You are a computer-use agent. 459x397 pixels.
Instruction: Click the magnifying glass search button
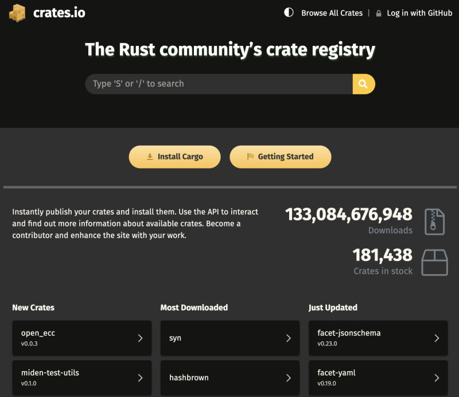363,84
